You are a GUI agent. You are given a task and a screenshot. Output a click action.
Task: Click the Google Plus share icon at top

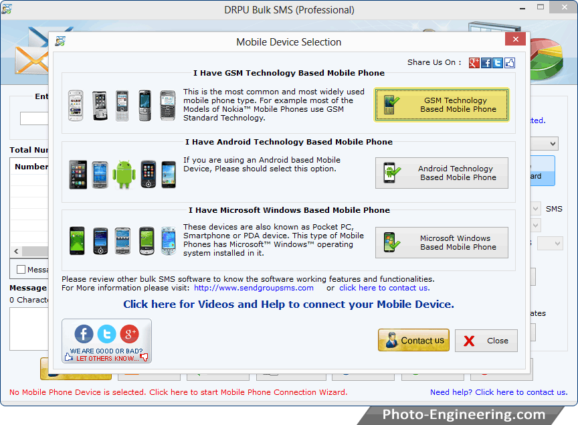(474, 63)
